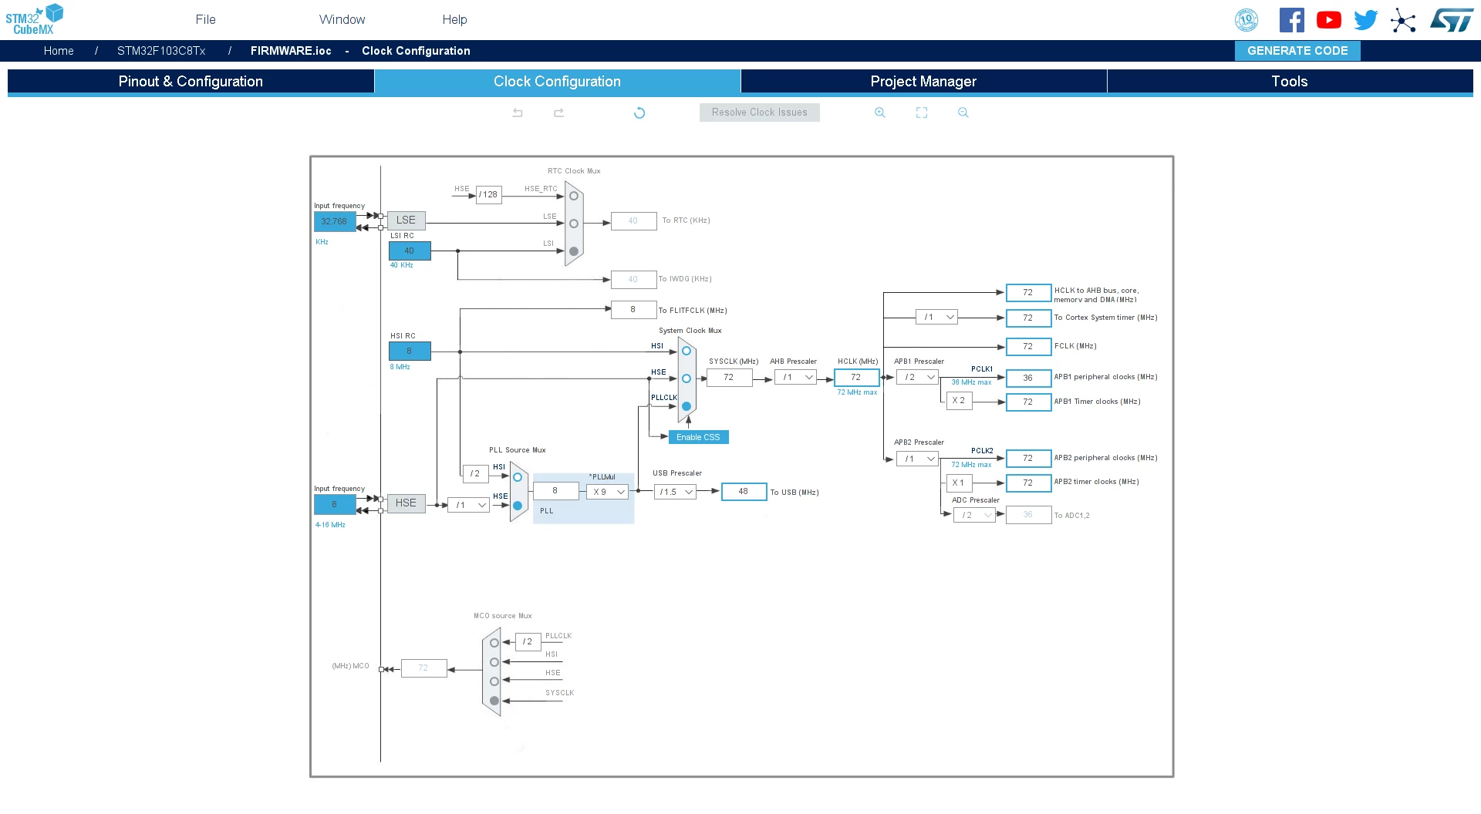Open the Twitter icon
Screen dimensions: 1481x814
tap(1366, 20)
